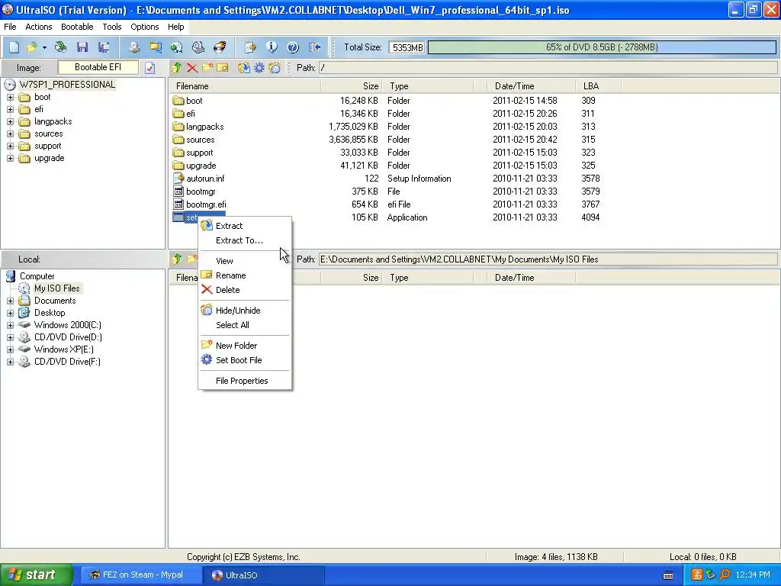Click the Rename icon in image toolbar

tap(223, 67)
